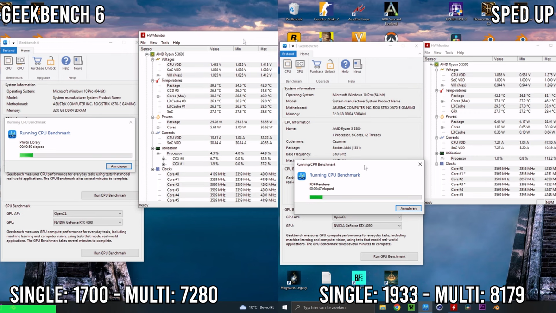The image size is (556, 313).
Task: Select the CPUID CPU-Z desktop shortcut
Action: click(x=456, y=12)
